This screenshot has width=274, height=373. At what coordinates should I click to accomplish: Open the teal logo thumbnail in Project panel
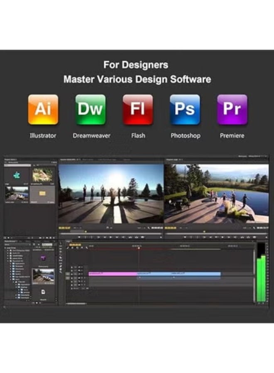coord(17,175)
